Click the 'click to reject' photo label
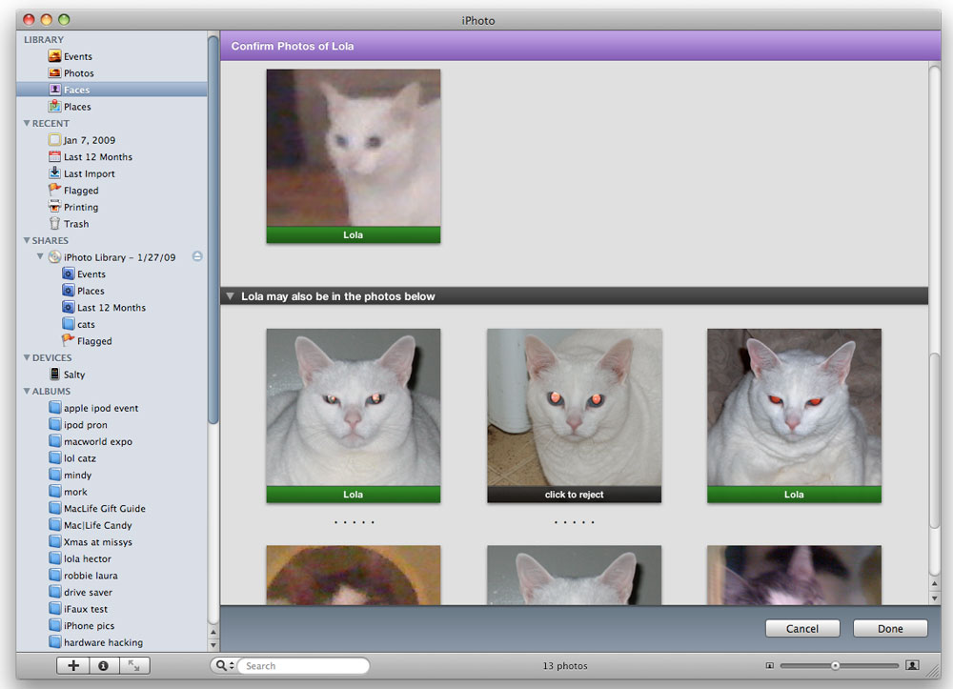This screenshot has height=689, width=953. 574,495
